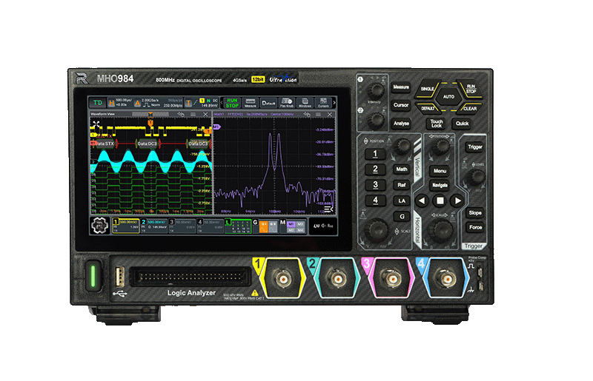Image resolution: width=593 pixels, height=381 pixels.
Task: Select the orange G1 generator tile
Action: (x=264, y=226)
